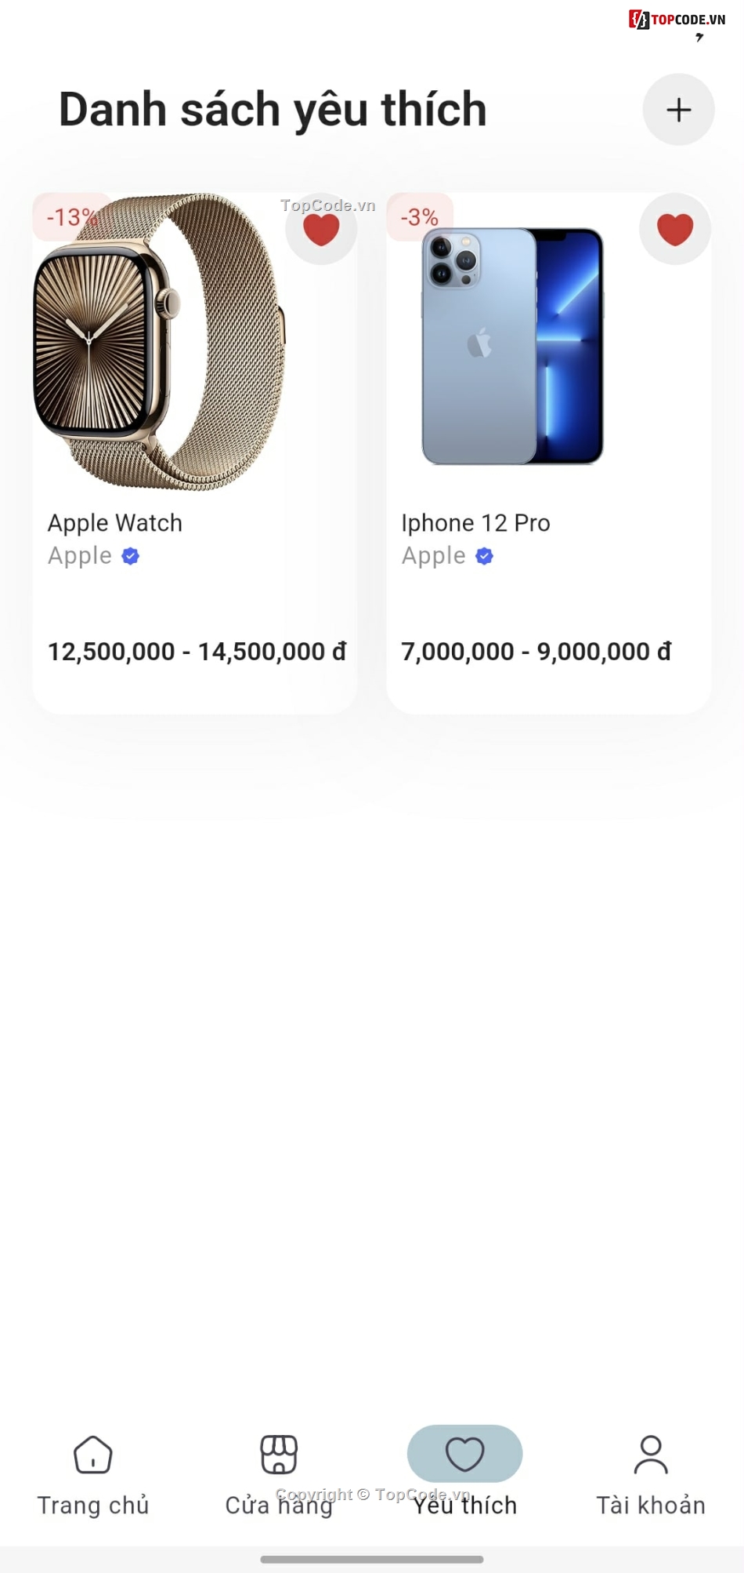Screen dimensions: 744x1573
Task: Click the Iphone 12 Pro title
Action: 476,523
